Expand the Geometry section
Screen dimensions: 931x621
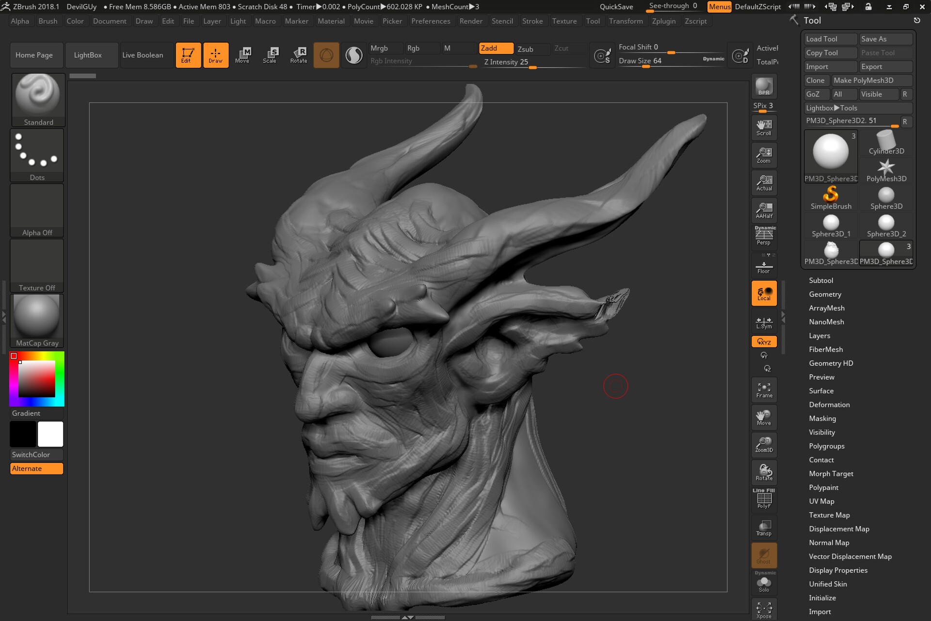pos(825,294)
